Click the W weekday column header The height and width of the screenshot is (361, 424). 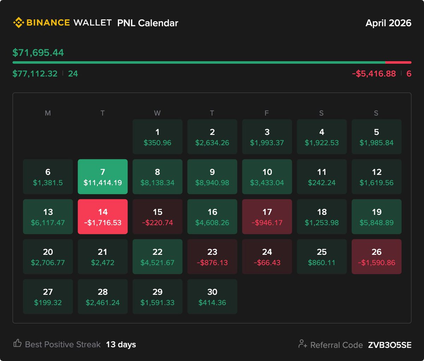pos(157,113)
